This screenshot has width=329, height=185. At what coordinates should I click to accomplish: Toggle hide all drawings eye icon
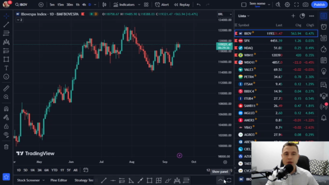point(6,135)
